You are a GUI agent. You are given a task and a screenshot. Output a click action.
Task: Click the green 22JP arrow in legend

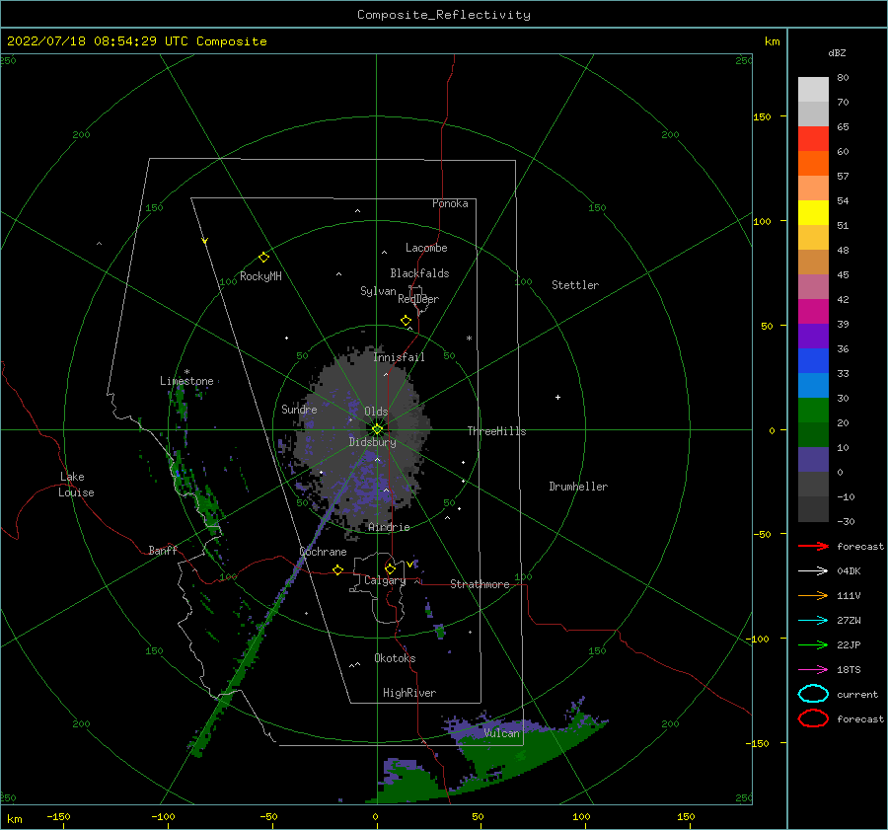813,644
